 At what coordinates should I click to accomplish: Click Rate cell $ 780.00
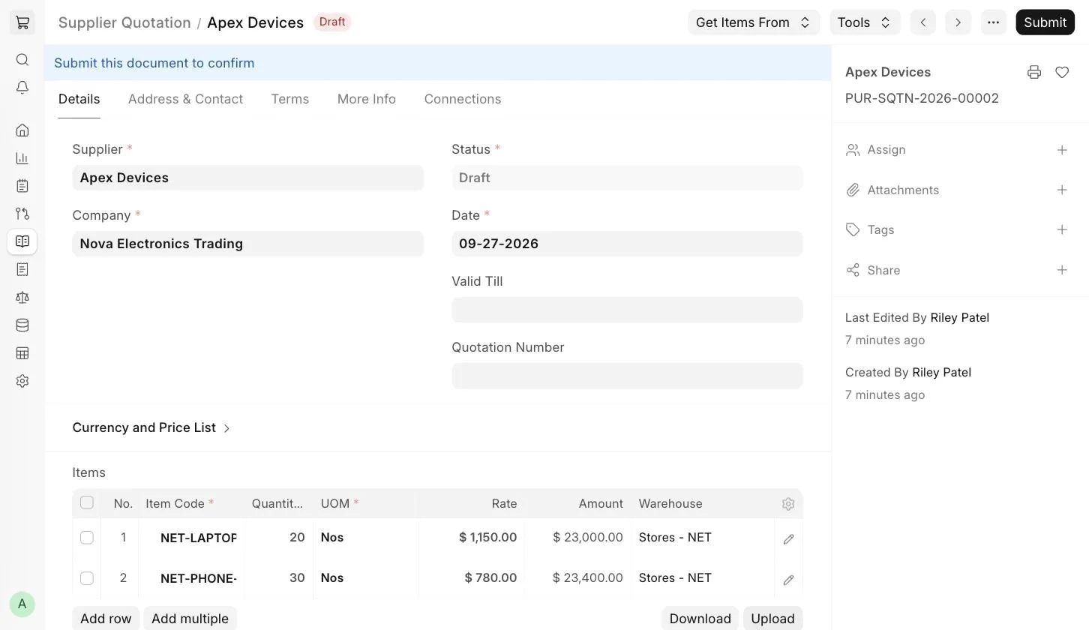coord(472,578)
